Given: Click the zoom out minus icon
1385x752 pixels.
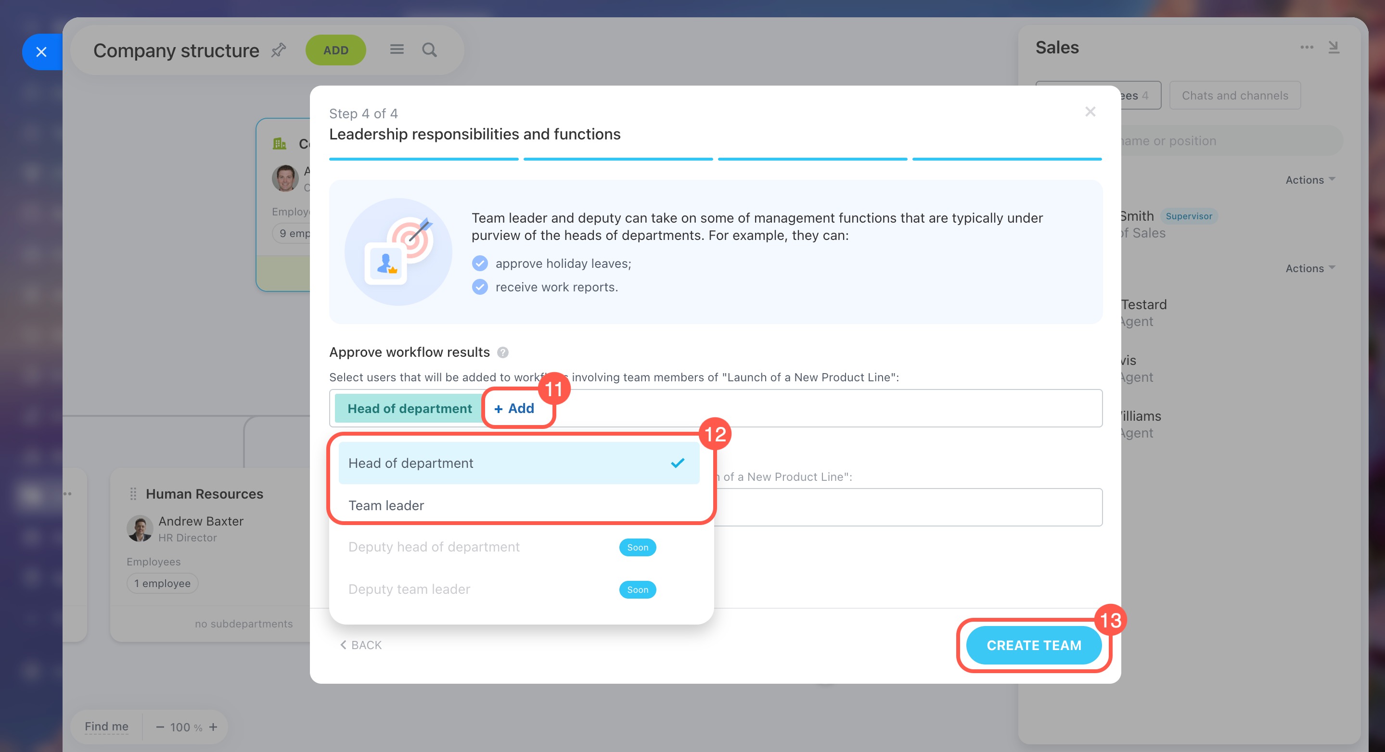Looking at the screenshot, I should point(160,727).
